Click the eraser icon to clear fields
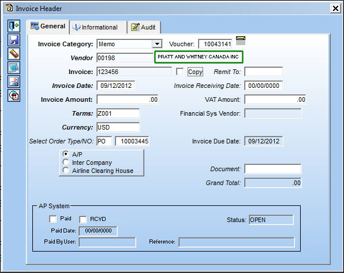 [x=14, y=54]
